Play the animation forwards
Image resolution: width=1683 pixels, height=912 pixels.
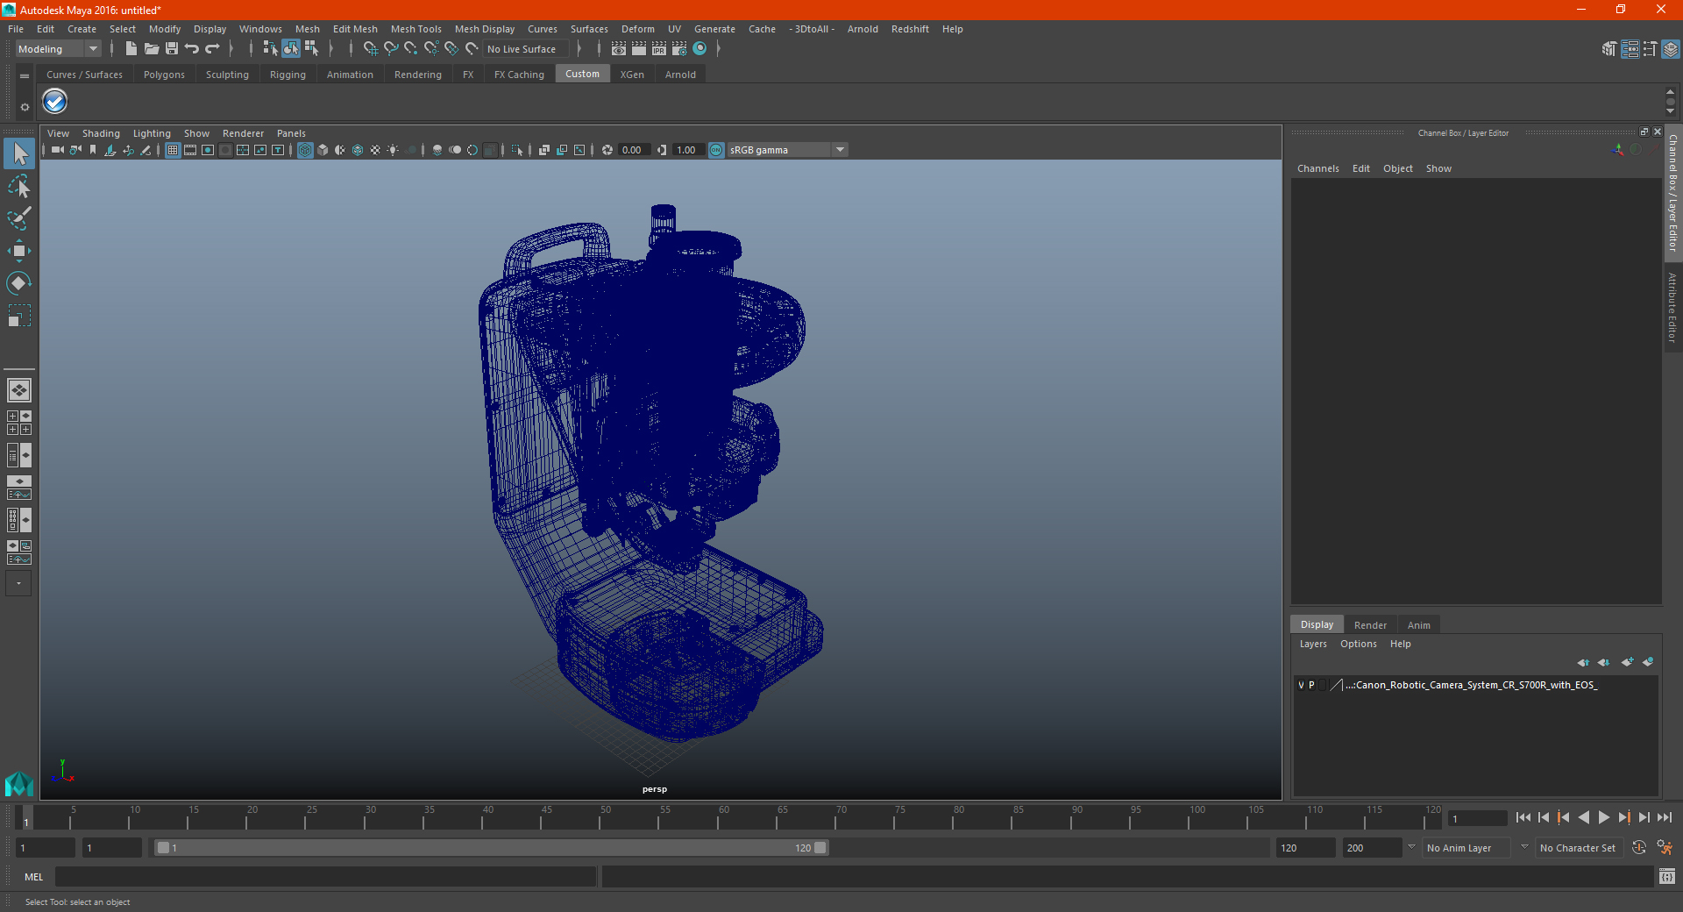pos(1604,817)
